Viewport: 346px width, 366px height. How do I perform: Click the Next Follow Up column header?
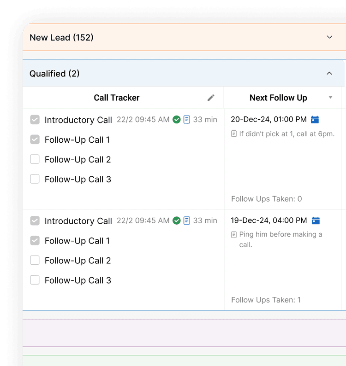point(278,98)
